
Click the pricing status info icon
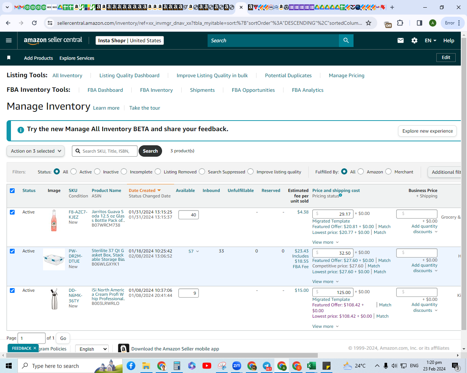pyautogui.click(x=340, y=195)
